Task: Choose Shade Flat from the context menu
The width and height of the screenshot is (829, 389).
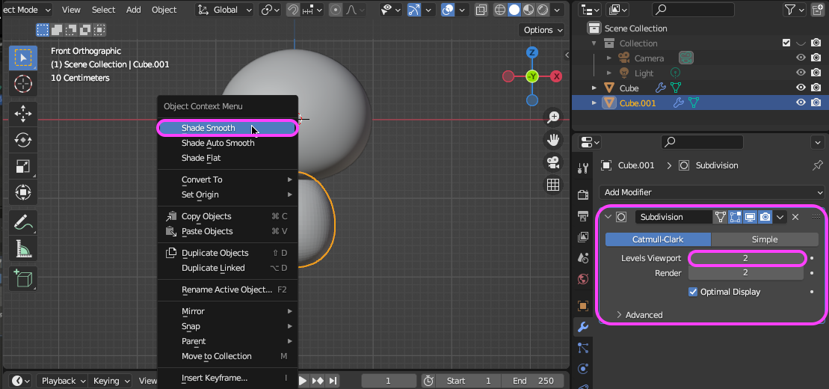Action: coord(201,158)
